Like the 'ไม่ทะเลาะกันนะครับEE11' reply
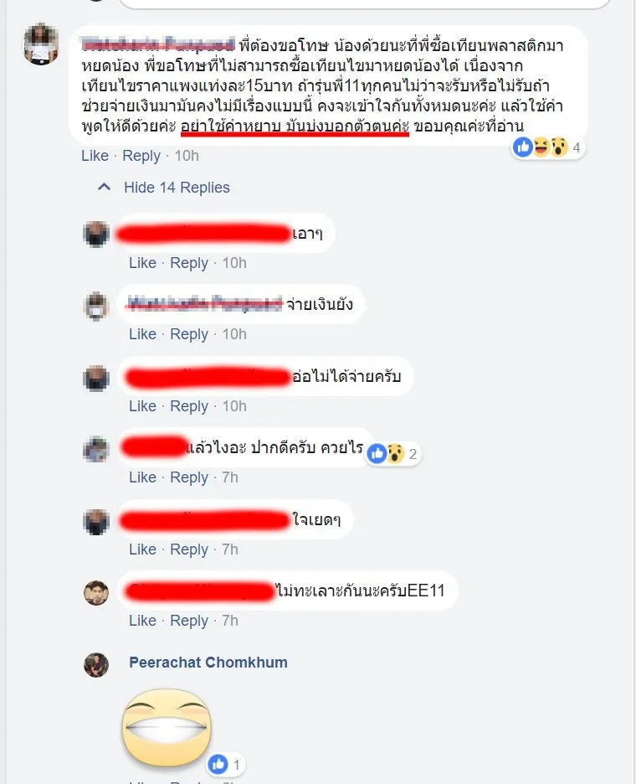The height and width of the screenshot is (784, 636). (x=142, y=621)
